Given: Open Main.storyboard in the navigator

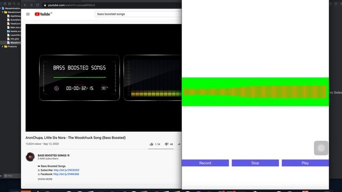Looking at the screenshot, I should click(14, 27).
